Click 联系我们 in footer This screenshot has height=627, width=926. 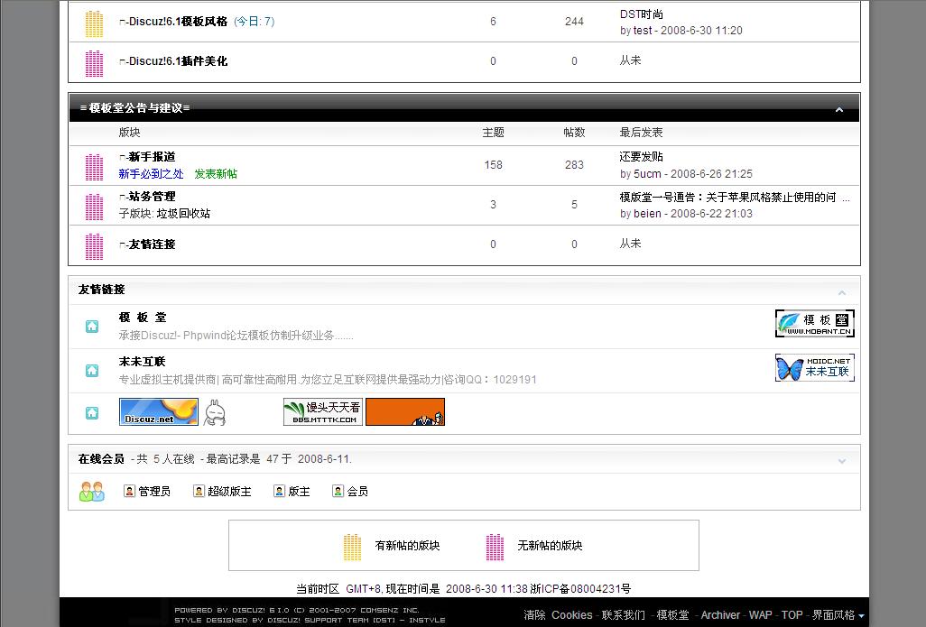click(624, 615)
